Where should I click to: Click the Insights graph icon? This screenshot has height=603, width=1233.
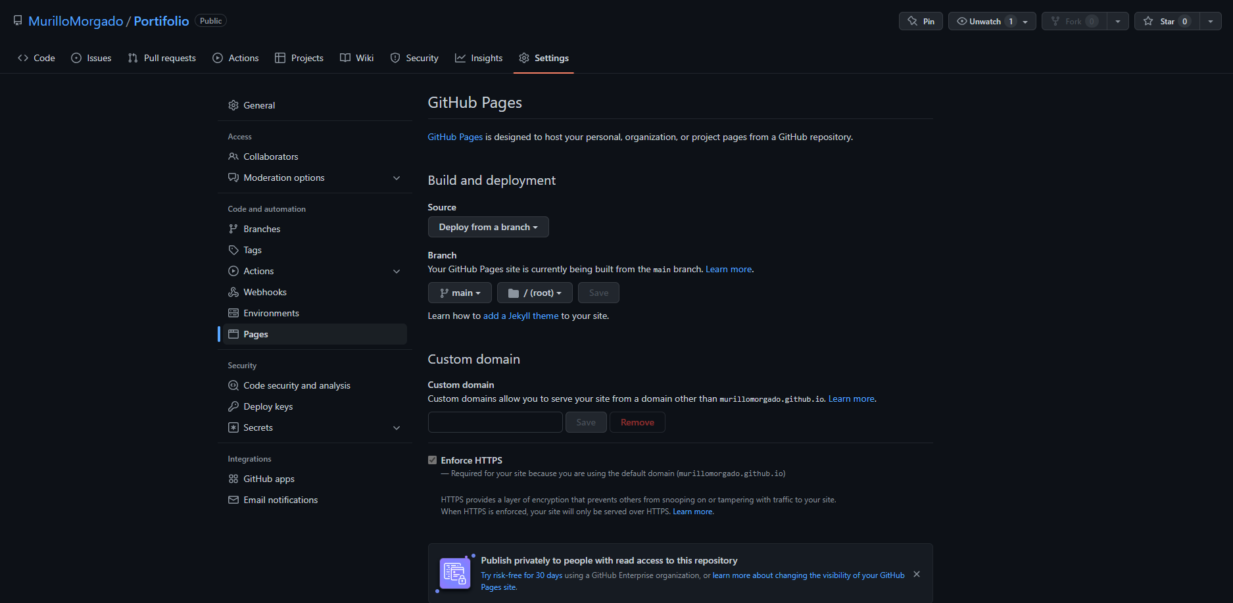coord(460,58)
